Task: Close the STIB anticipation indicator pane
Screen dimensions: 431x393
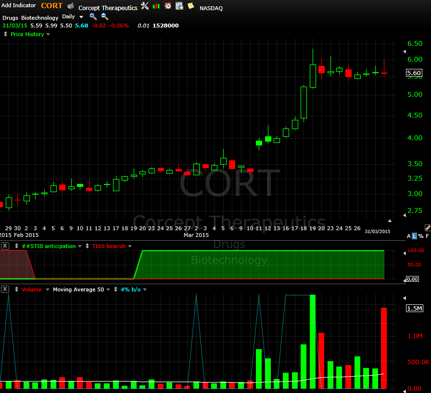Action: (5, 246)
